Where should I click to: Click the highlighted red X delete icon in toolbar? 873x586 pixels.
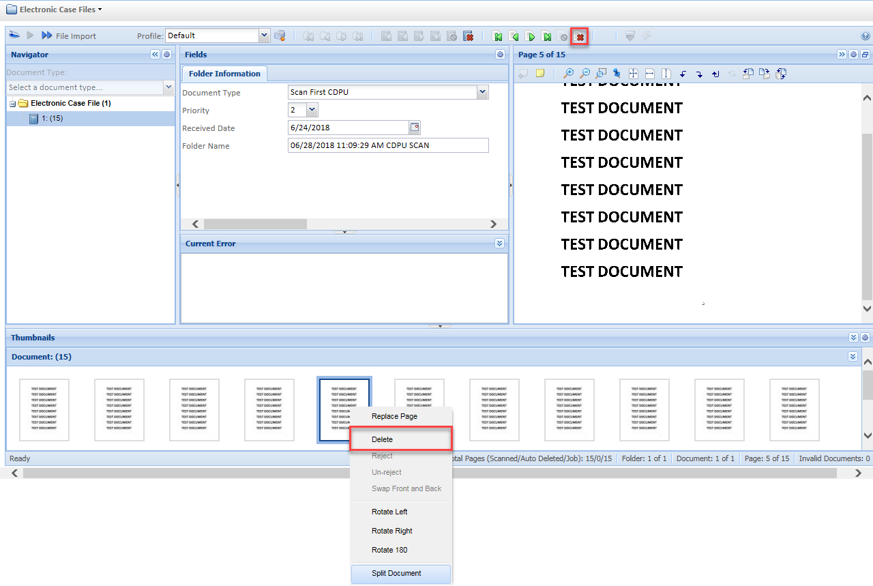580,36
